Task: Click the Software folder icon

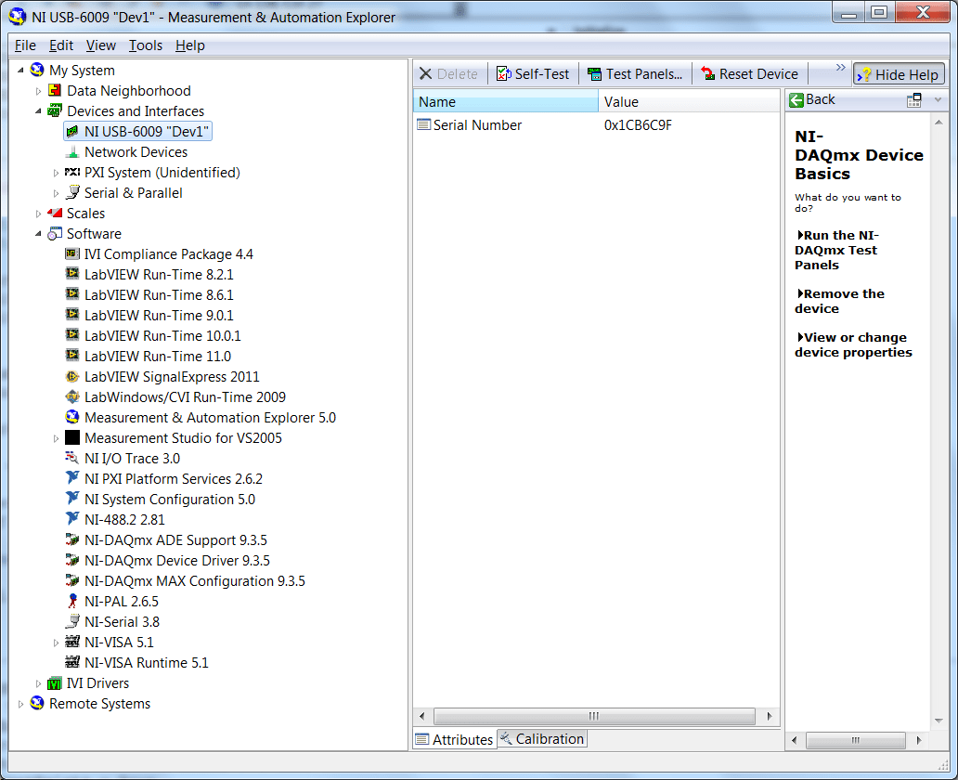Action: click(x=55, y=233)
